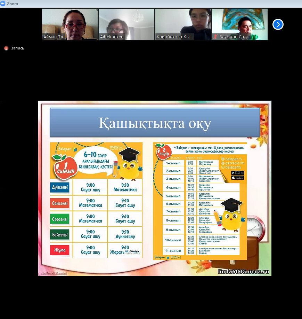Select Бауржан's participant video thumbnail
Screen dimensions: 302x319
(240, 24)
